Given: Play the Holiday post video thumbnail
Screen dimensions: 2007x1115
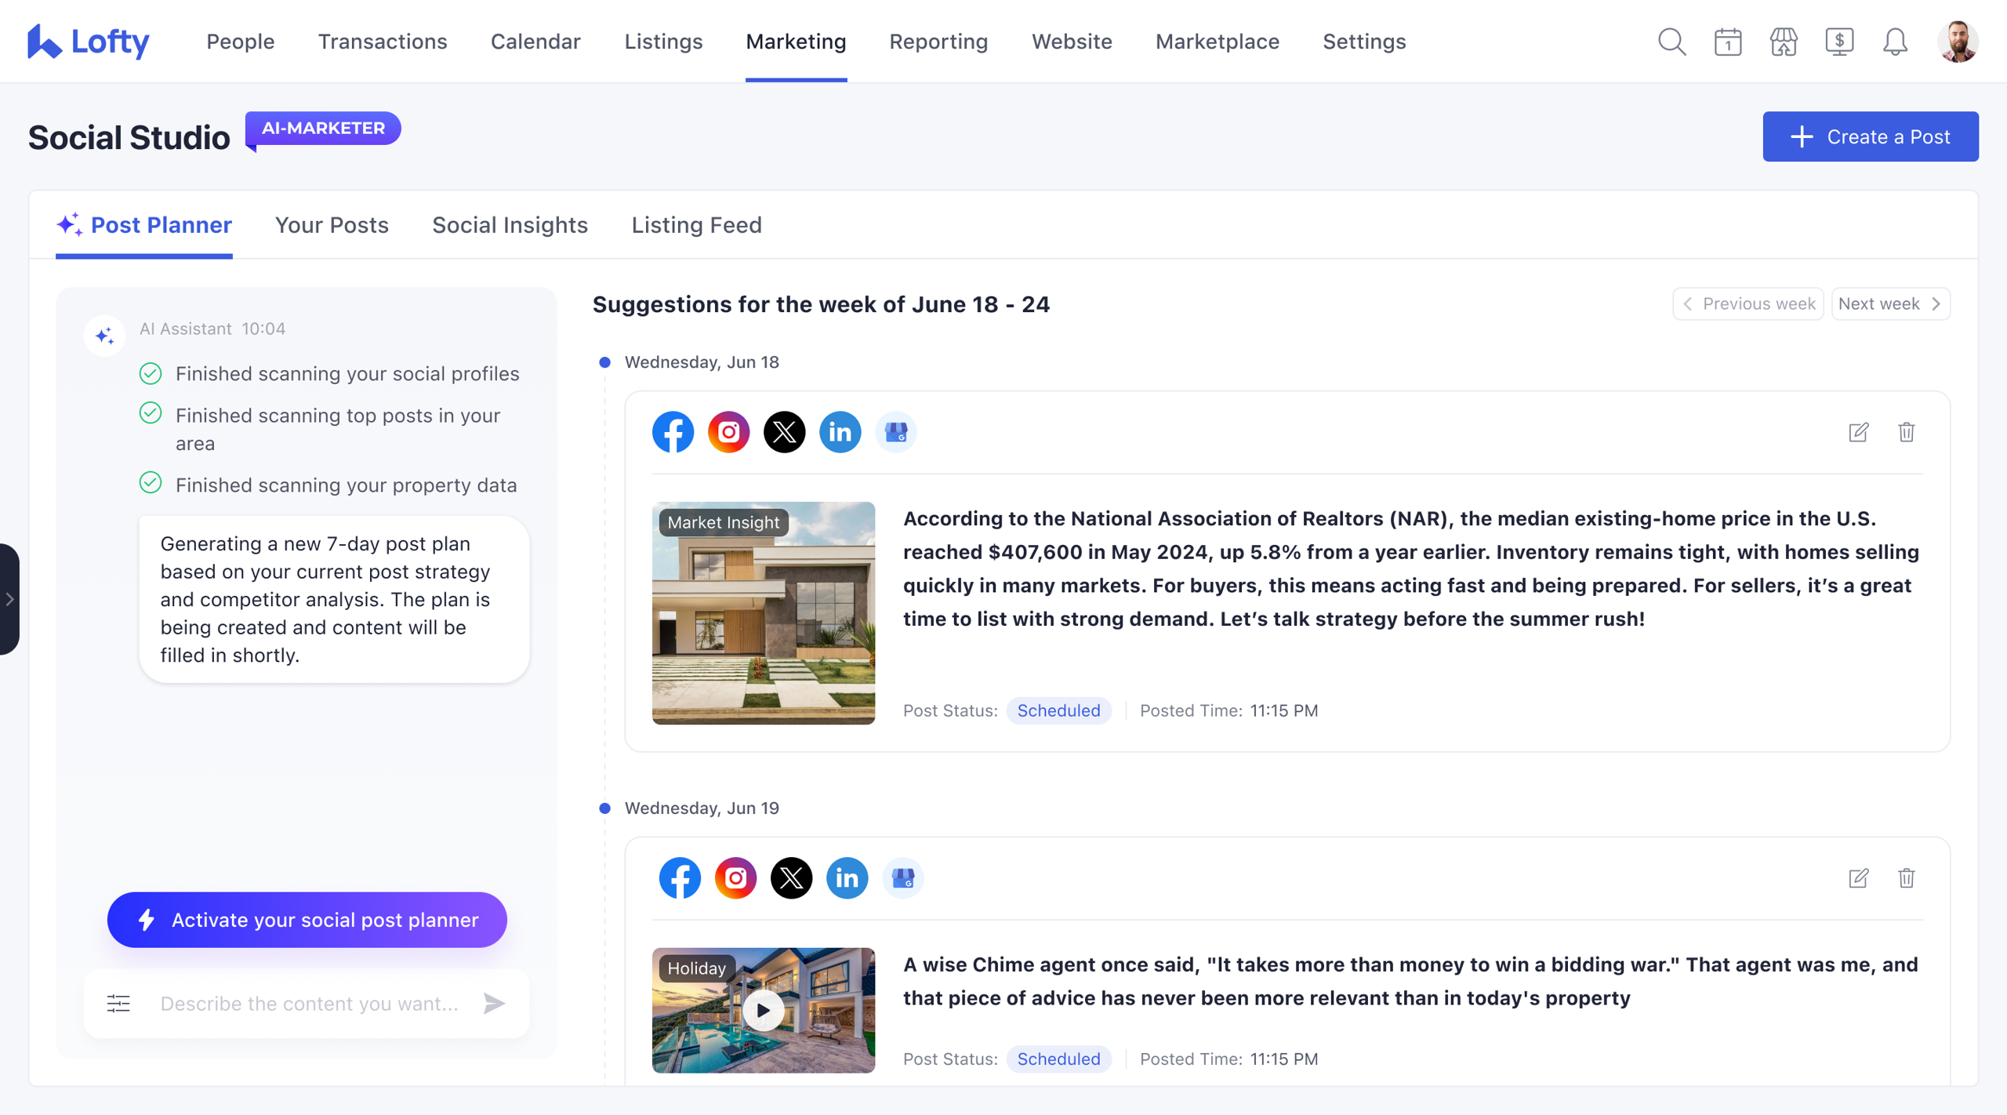Looking at the screenshot, I should tap(763, 1010).
